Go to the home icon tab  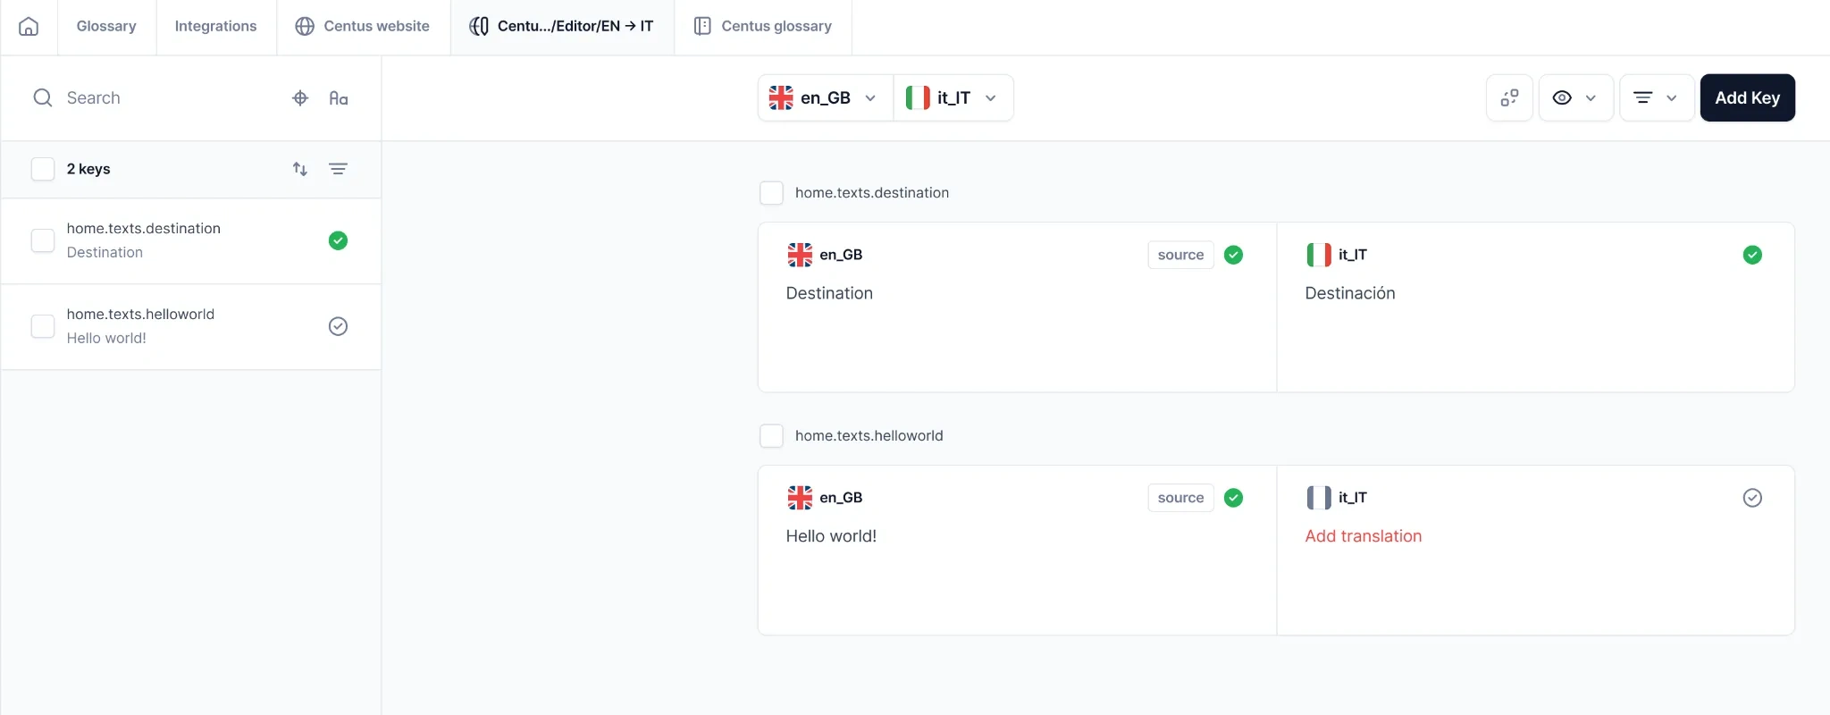[29, 27]
